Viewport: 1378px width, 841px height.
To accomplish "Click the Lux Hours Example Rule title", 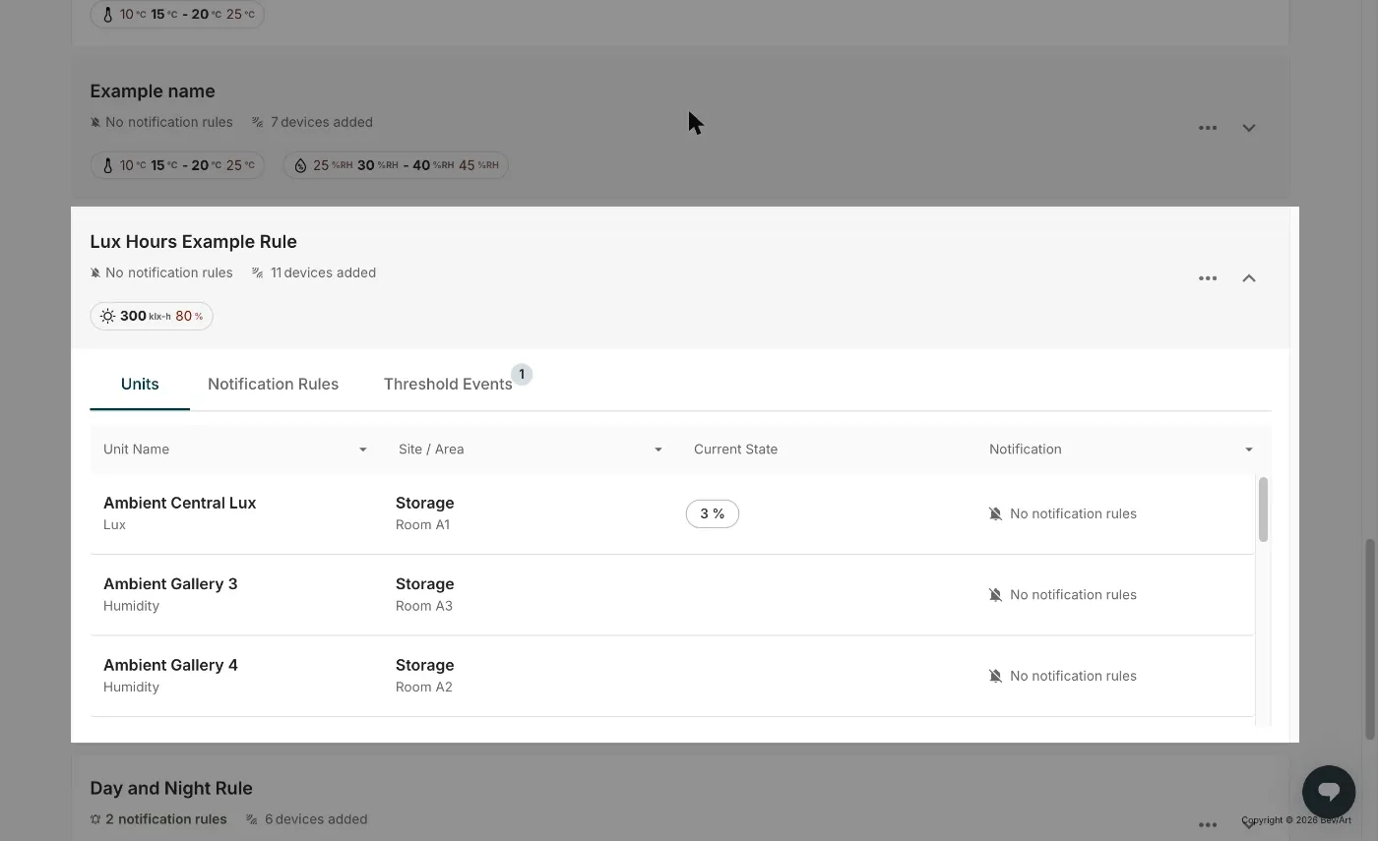I will point(193,242).
